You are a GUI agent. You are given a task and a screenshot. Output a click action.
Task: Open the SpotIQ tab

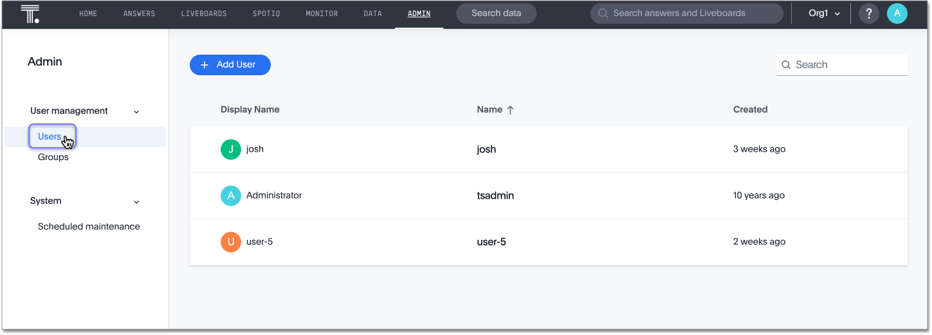point(266,14)
